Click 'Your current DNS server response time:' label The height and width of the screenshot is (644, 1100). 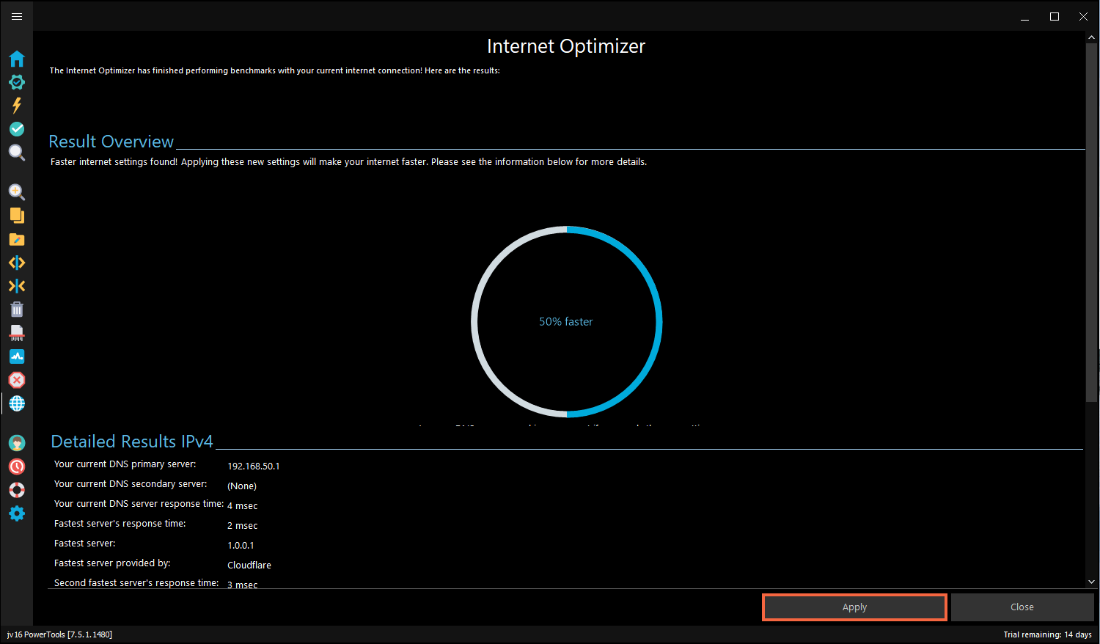139,504
